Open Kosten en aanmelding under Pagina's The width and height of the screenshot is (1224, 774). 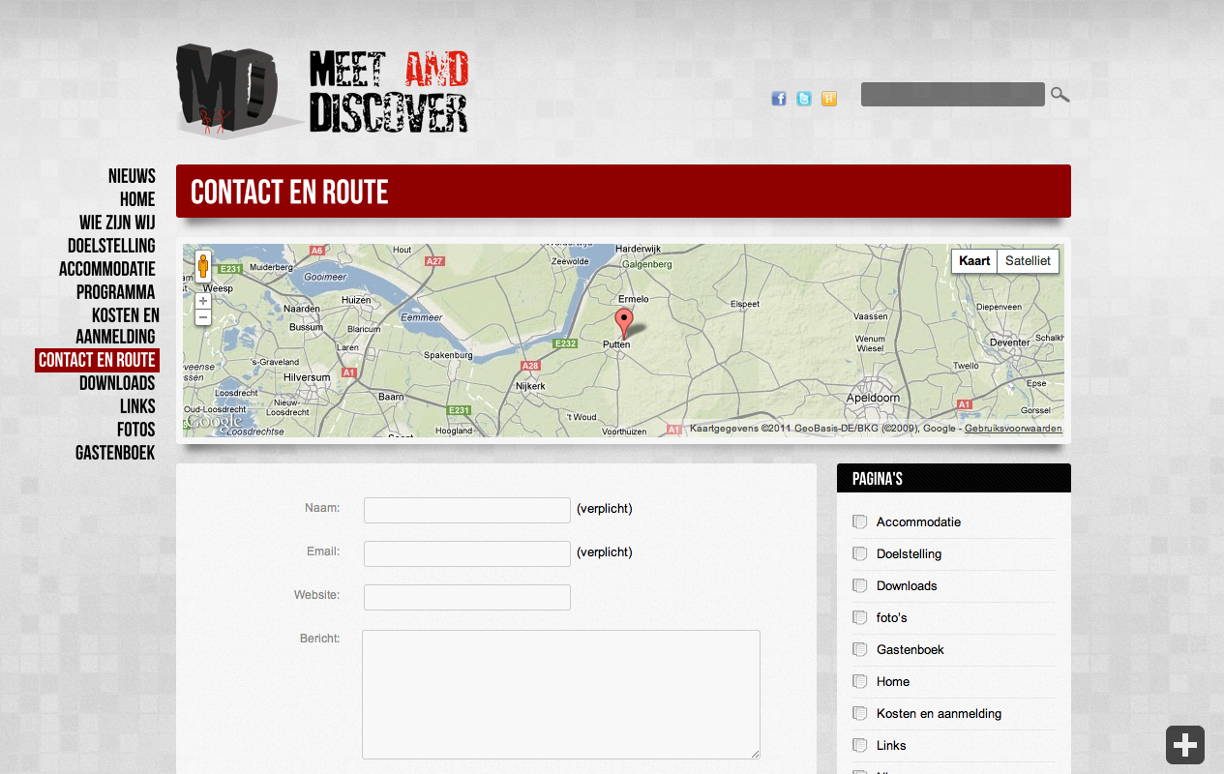click(939, 714)
